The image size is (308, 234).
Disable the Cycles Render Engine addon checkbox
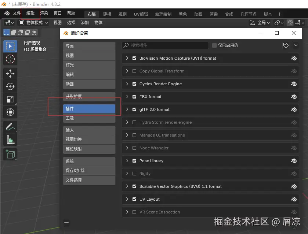coord(134,84)
